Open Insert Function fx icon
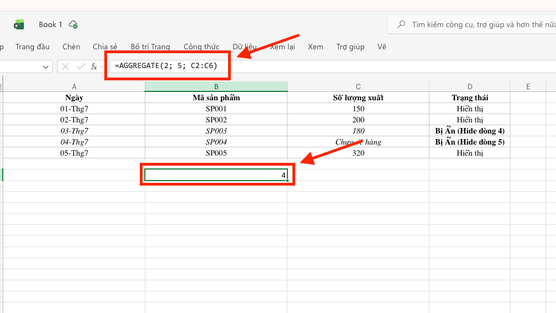This screenshot has width=556, height=313. point(94,66)
